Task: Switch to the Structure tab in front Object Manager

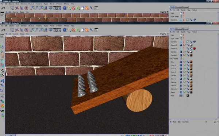Action: click(x=179, y=29)
